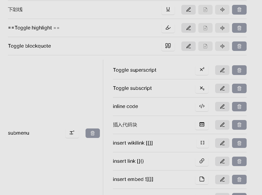This screenshot has height=195, width=262.
Task: Delete the insert embed ![[]] command
Action: (239, 179)
